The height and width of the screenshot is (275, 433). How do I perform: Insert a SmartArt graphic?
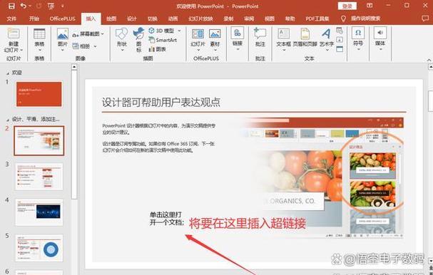[163, 40]
